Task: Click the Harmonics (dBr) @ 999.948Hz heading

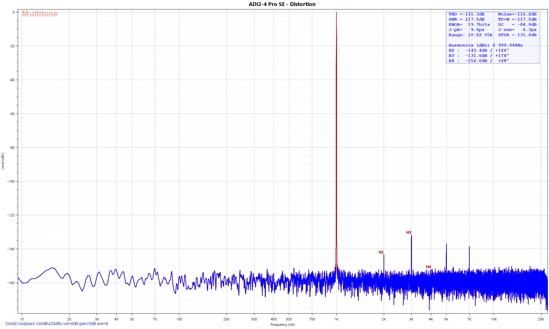Action: [485, 45]
